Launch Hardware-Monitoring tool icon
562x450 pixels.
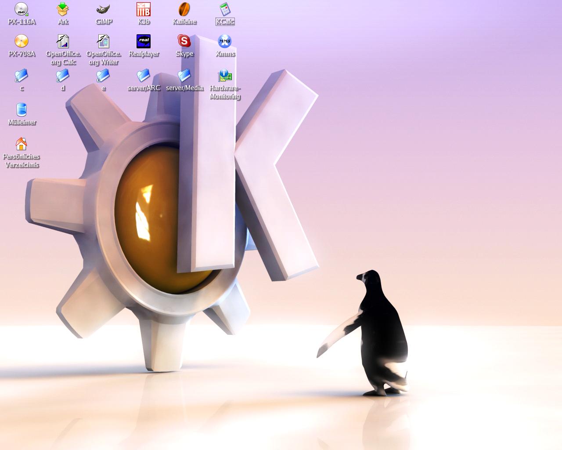(x=225, y=76)
